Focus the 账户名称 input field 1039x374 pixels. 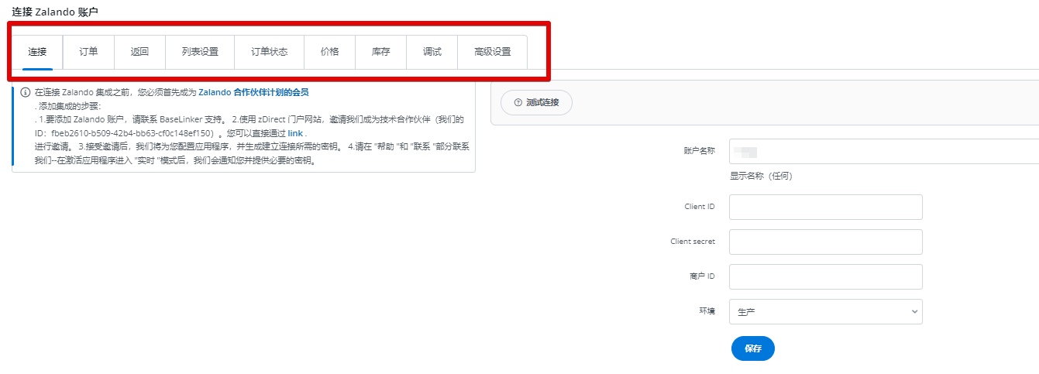883,151
